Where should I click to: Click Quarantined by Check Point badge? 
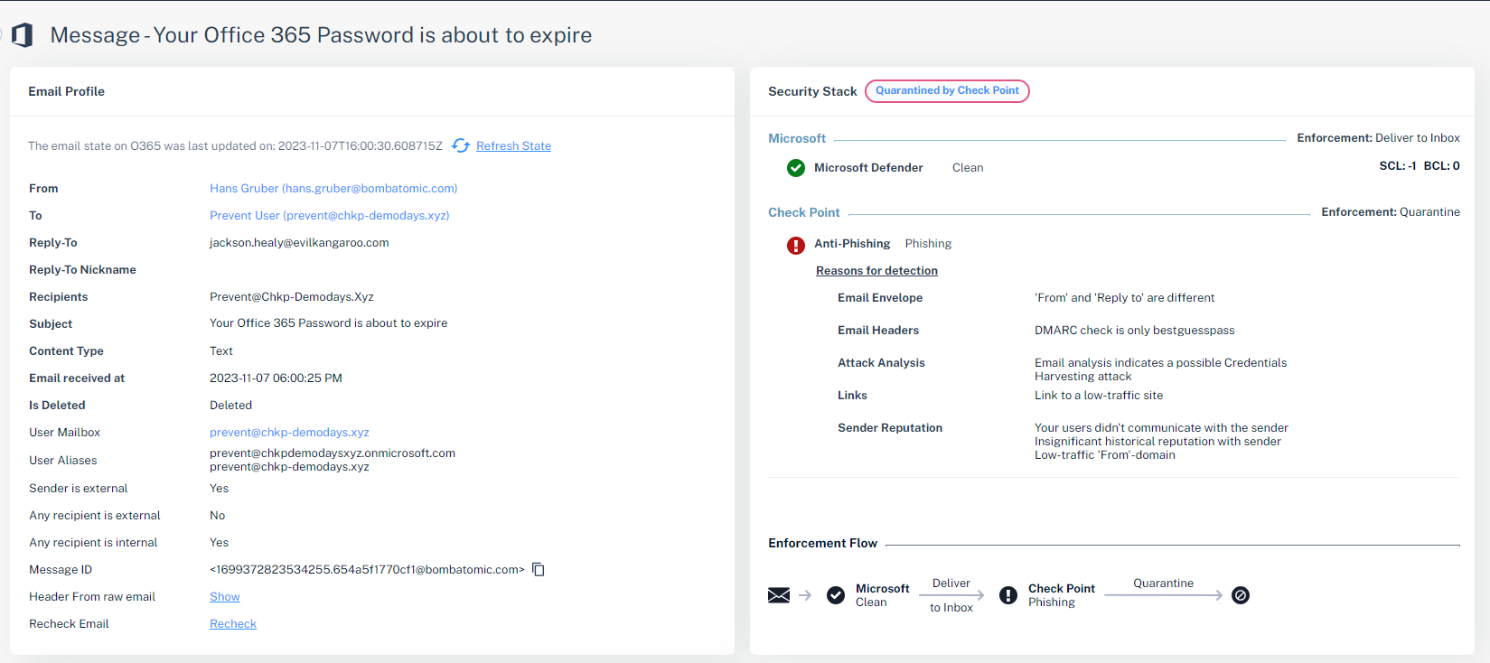click(947, 91)
